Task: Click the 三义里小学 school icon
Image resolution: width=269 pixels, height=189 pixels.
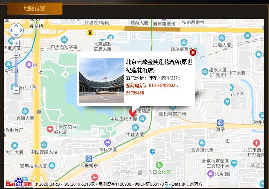Action: (x=234, y=163)
